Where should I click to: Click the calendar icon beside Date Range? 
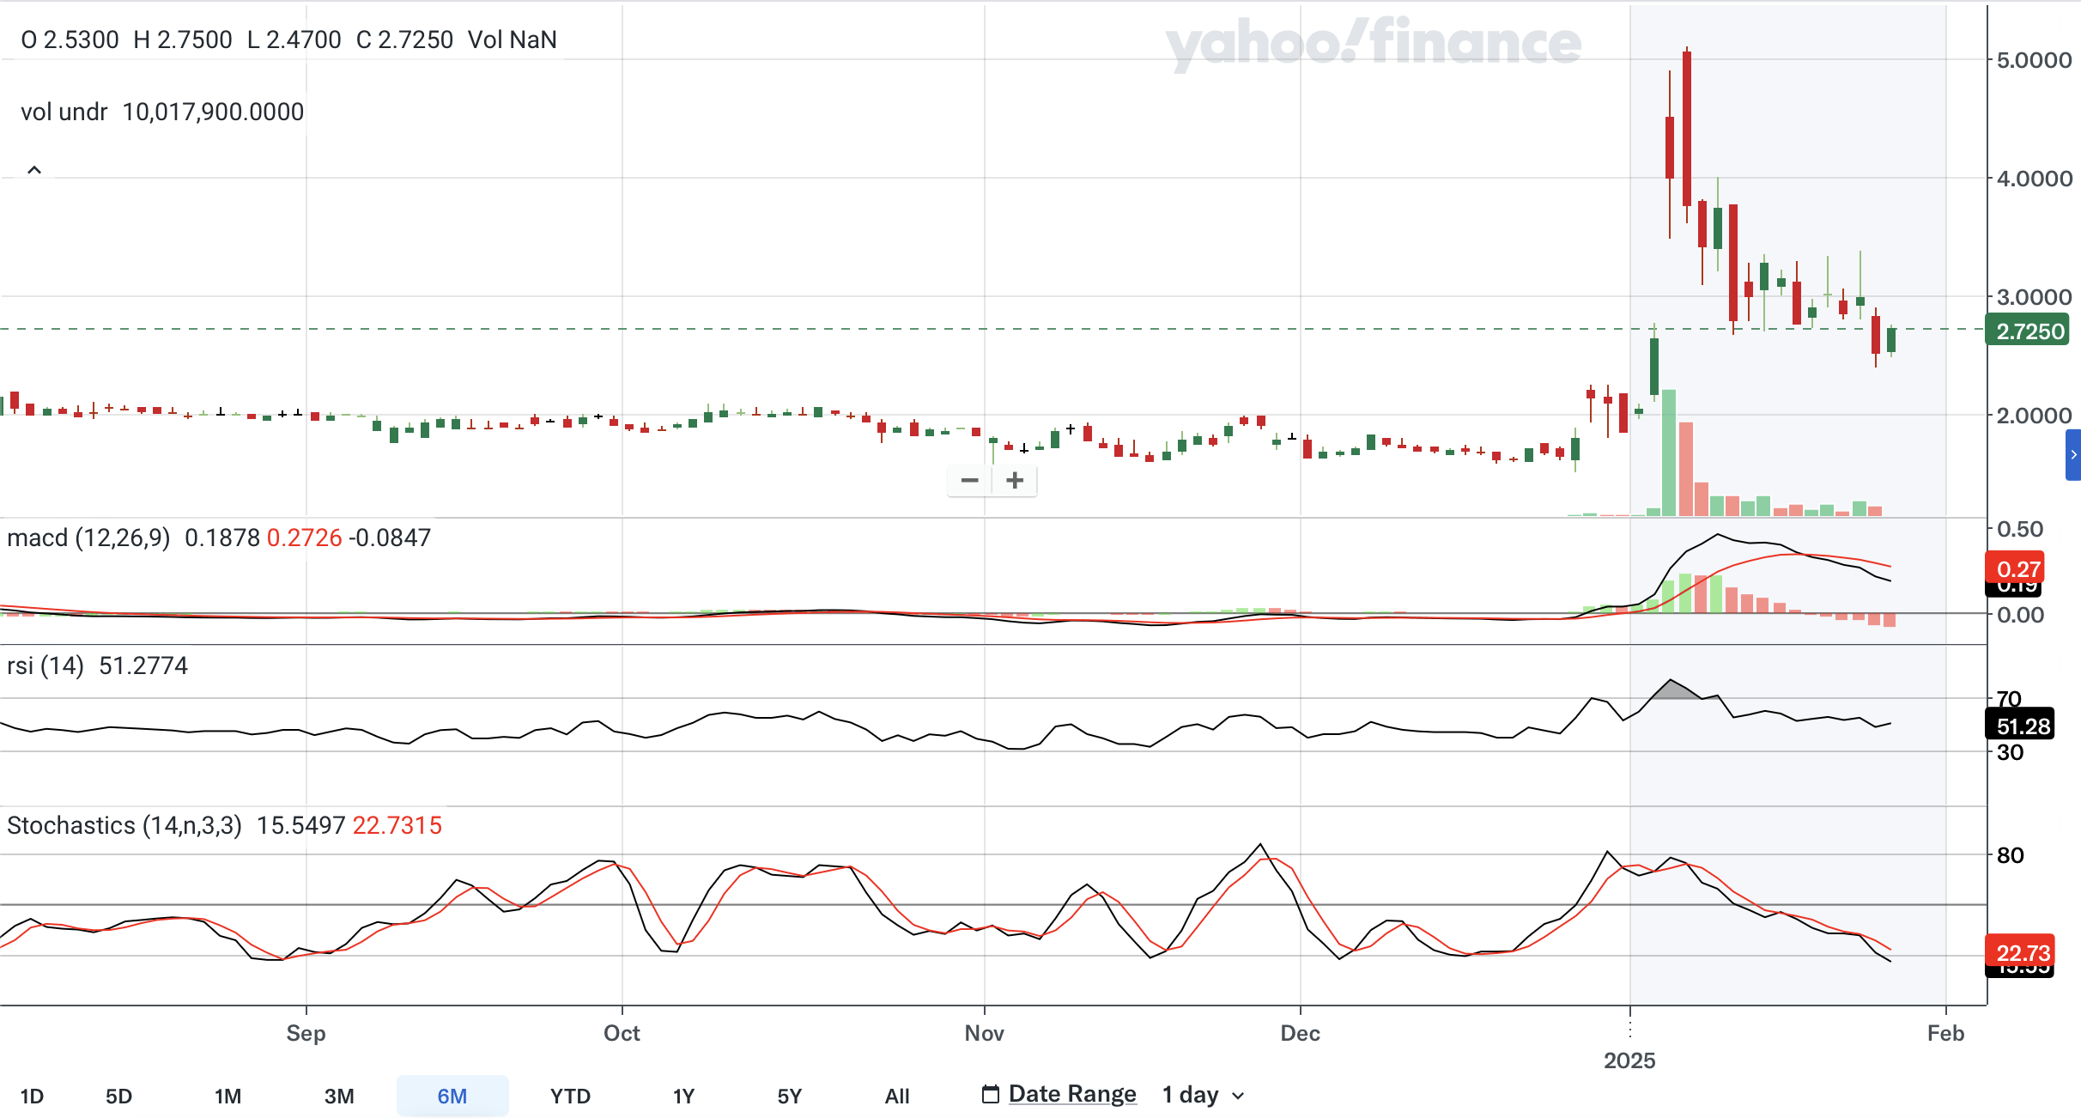point(991,1092)
